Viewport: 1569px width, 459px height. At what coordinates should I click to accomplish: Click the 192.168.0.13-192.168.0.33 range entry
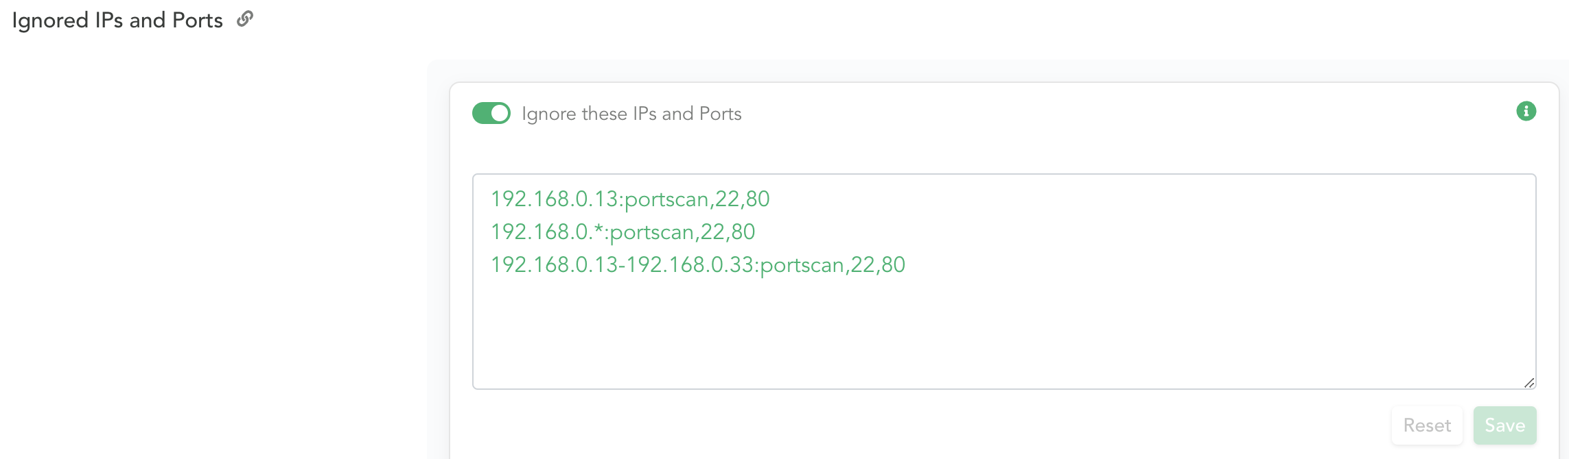[x=698, y=264]
